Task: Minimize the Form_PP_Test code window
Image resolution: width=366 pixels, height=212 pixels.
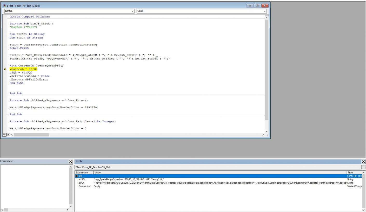Action: click(250, 6)
